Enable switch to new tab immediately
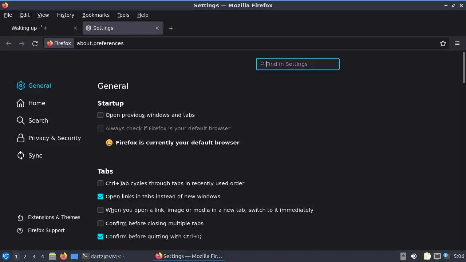 coord(100,210)
